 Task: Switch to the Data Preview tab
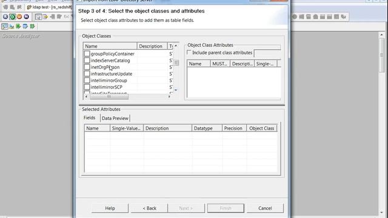click(115, 118)
